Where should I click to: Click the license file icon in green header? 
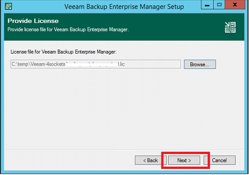click(x=230, y=27)
